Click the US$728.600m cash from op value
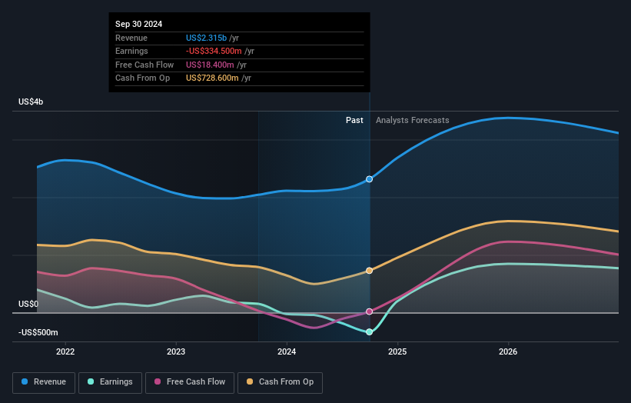 point(212,78)
